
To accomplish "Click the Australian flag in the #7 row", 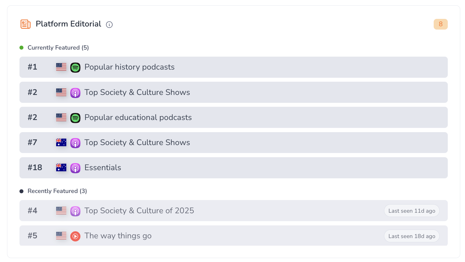I will coord(61,143).
